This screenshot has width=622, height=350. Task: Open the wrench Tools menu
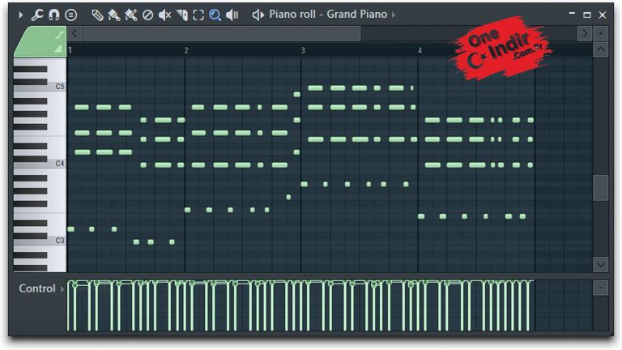coord(37,15)
